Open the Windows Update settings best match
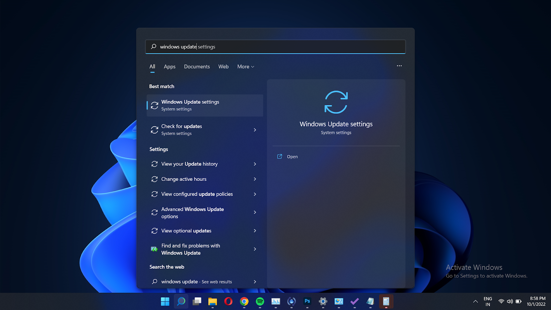The height and width of the screenshot is (310, 551). point(205,105)
